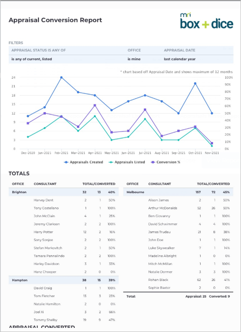Open consultant Harry Potter row

pos(64,232)
